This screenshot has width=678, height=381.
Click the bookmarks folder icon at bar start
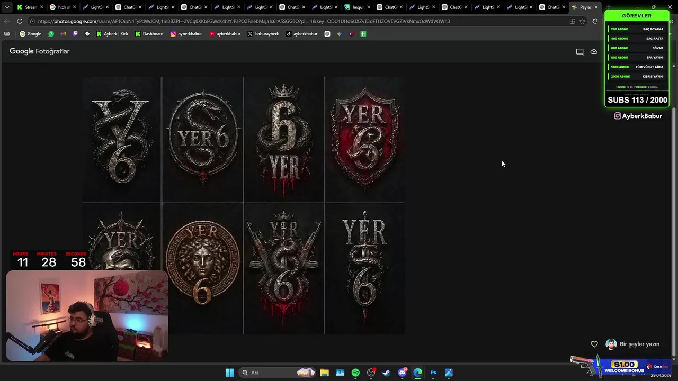[x=7, y=34]
